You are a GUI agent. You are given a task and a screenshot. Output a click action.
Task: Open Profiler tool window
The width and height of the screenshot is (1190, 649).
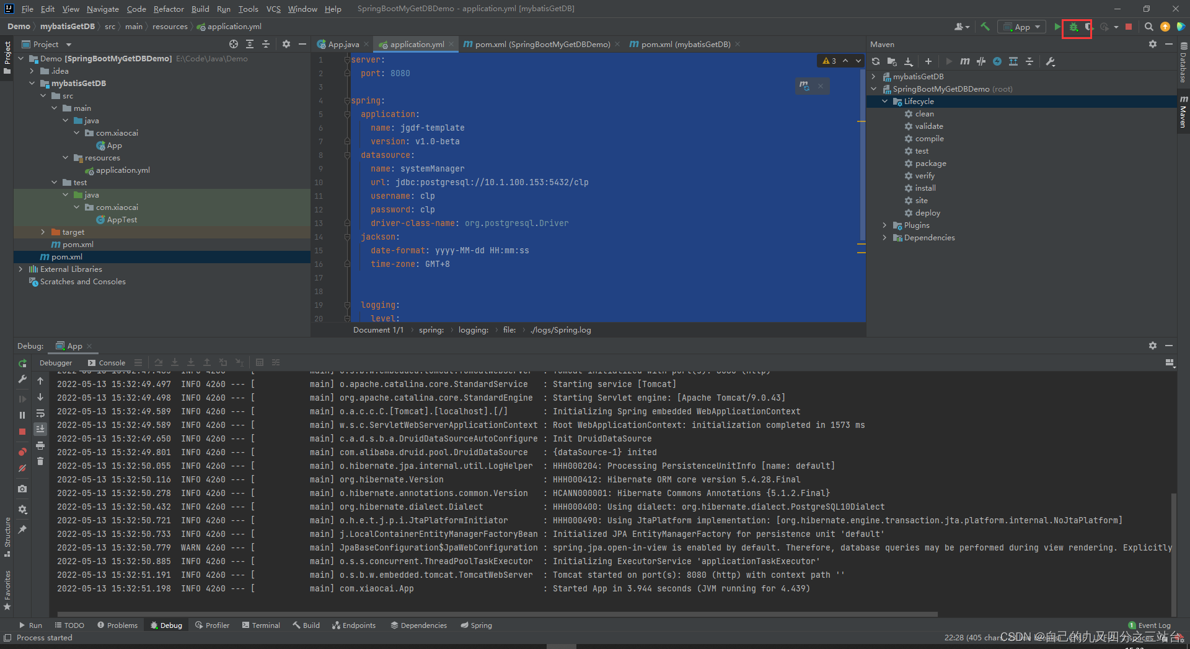pos(212,625)
